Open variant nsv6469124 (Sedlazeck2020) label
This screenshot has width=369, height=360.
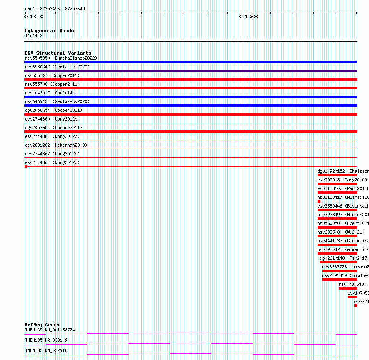[57, 101]
